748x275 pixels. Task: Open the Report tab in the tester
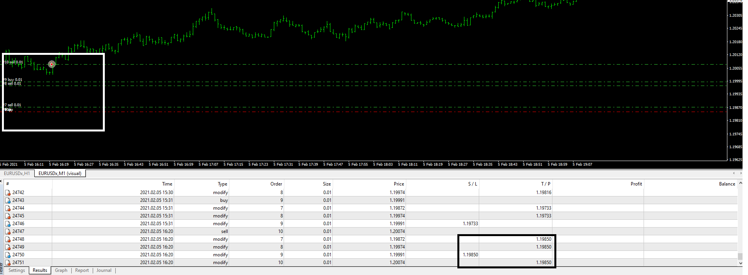point(82,270)
